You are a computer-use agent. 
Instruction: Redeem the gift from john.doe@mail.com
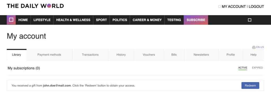click(250, 86)
